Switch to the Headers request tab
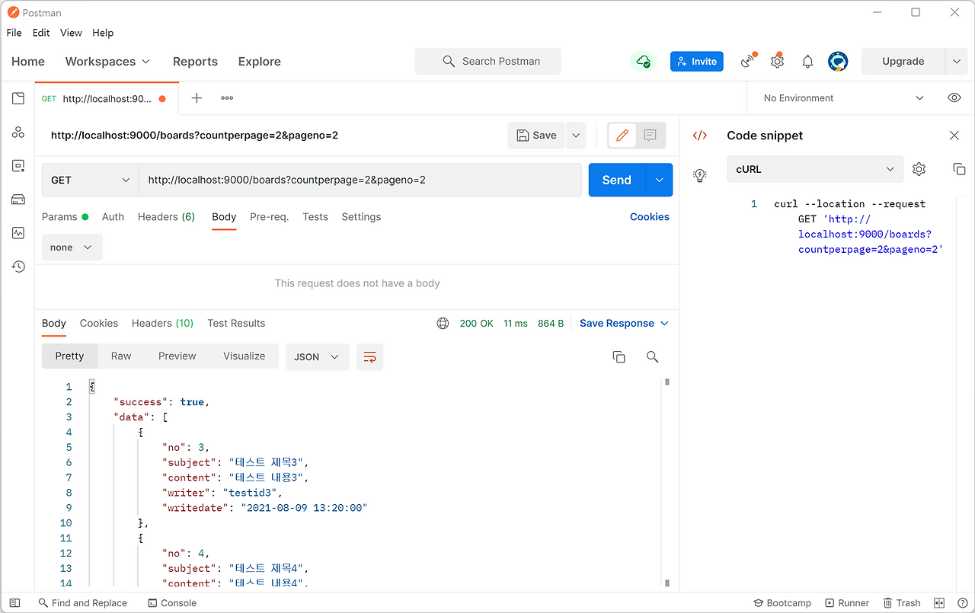The image size is (975, 613). pos(166,216)
